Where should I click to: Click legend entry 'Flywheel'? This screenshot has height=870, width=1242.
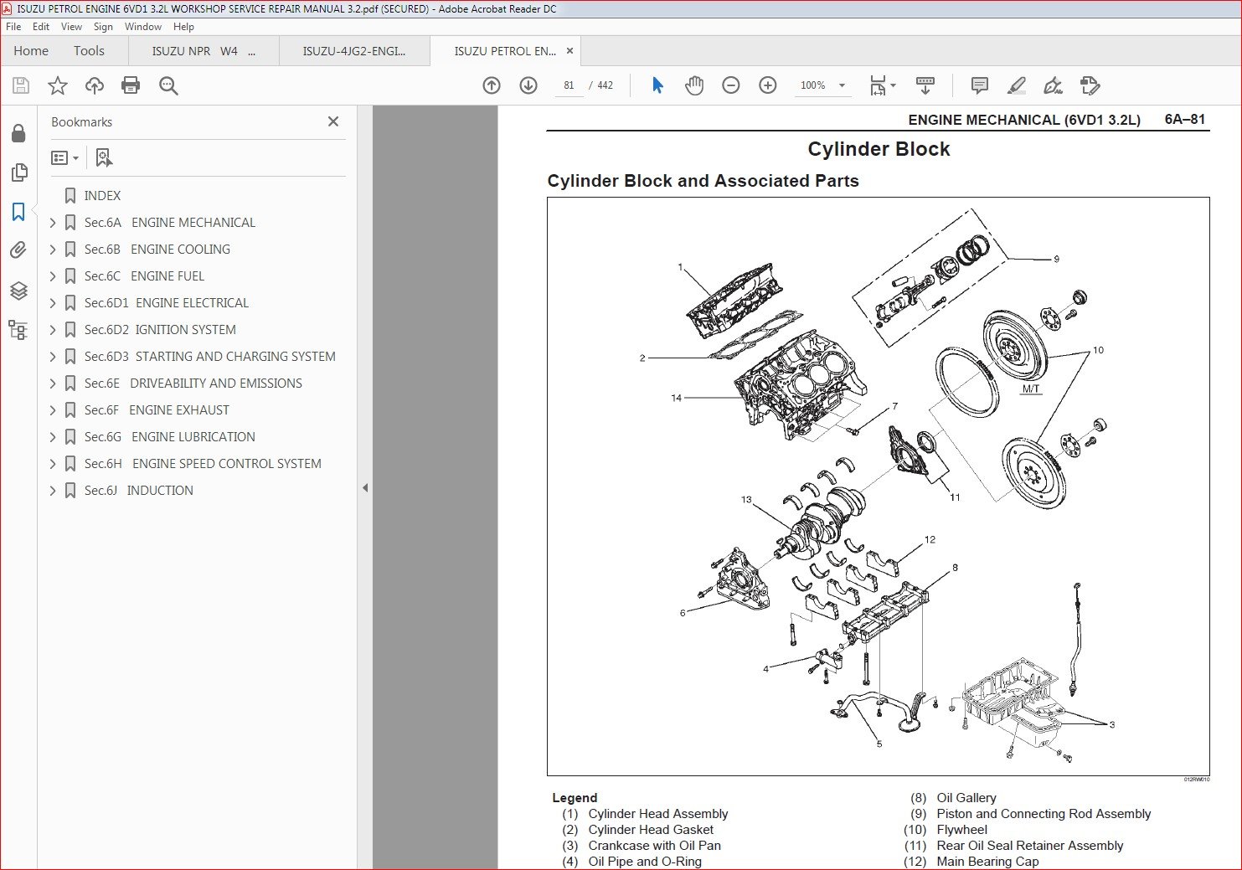tap(961, 830)
